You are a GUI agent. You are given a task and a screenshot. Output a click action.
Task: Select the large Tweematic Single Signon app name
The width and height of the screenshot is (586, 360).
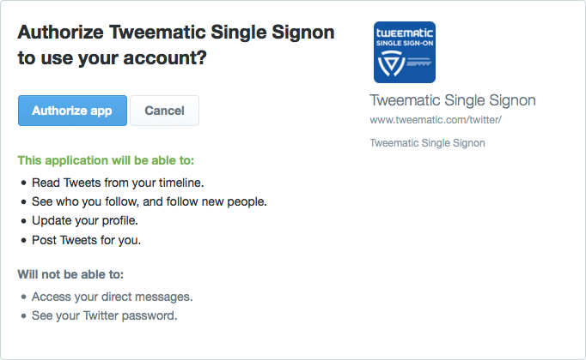[453, 100]
